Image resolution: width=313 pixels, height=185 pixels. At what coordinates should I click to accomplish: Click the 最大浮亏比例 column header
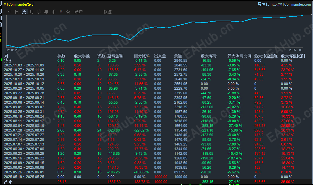[x=239, y=56]
